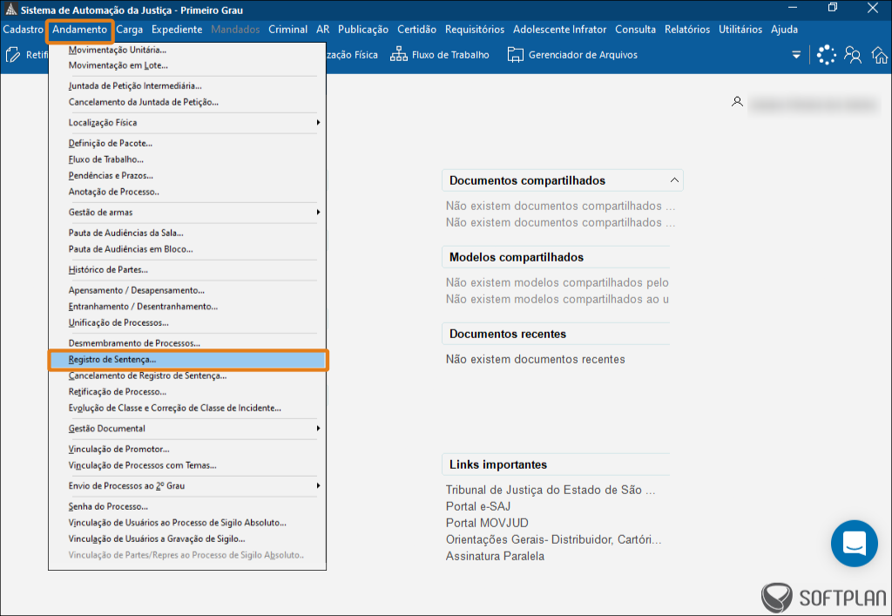Open the Criminal menu

tap(287, 30)
